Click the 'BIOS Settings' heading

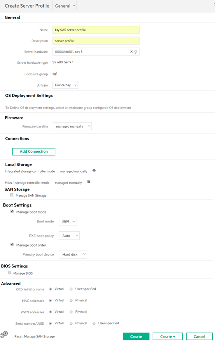pos(14,266)
